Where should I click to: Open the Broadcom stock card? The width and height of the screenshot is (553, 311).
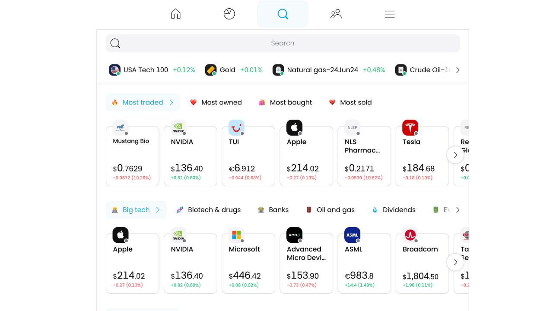[x=422, y=263]
